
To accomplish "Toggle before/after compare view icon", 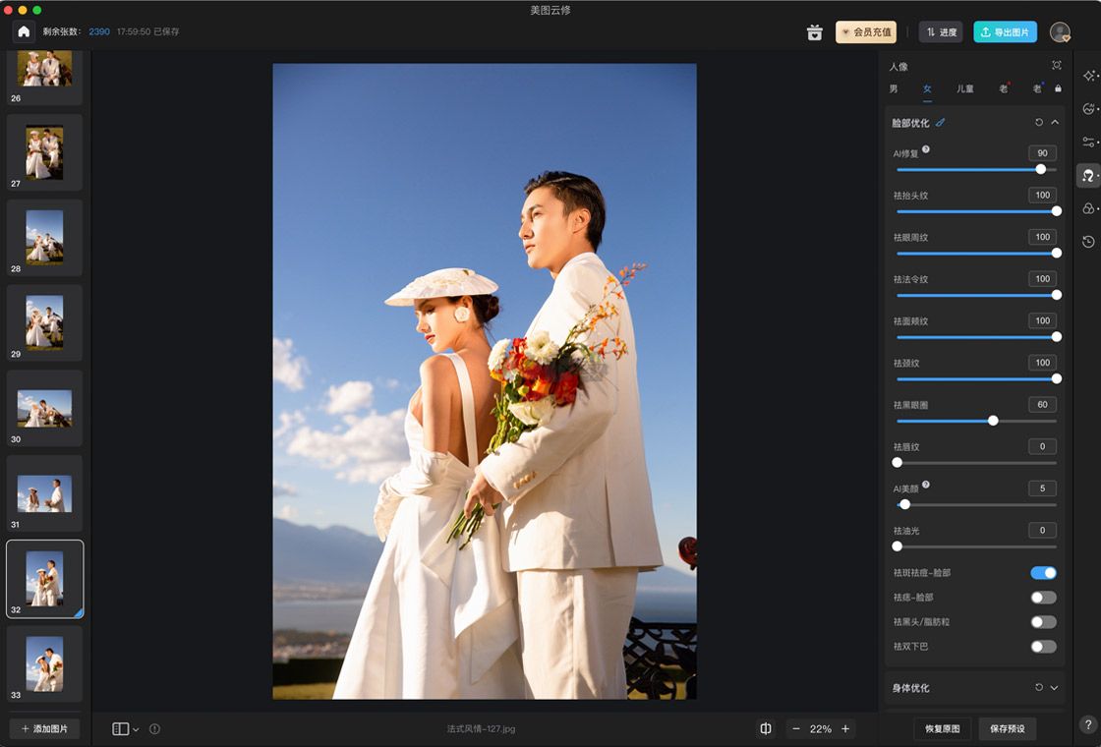I will [x=766, y=728].
